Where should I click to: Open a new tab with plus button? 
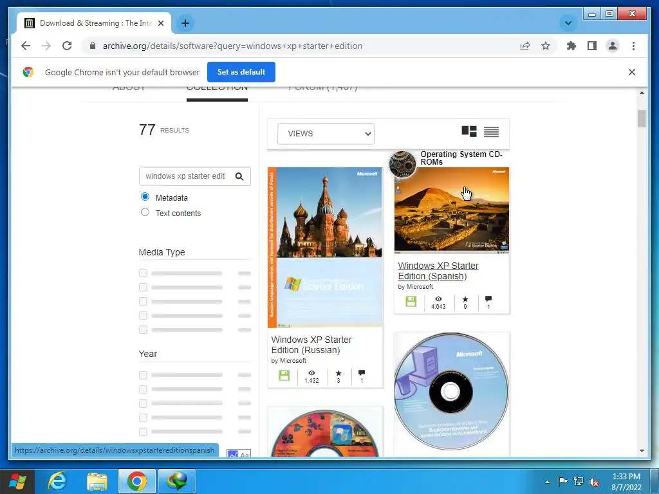tap(185, 23)
